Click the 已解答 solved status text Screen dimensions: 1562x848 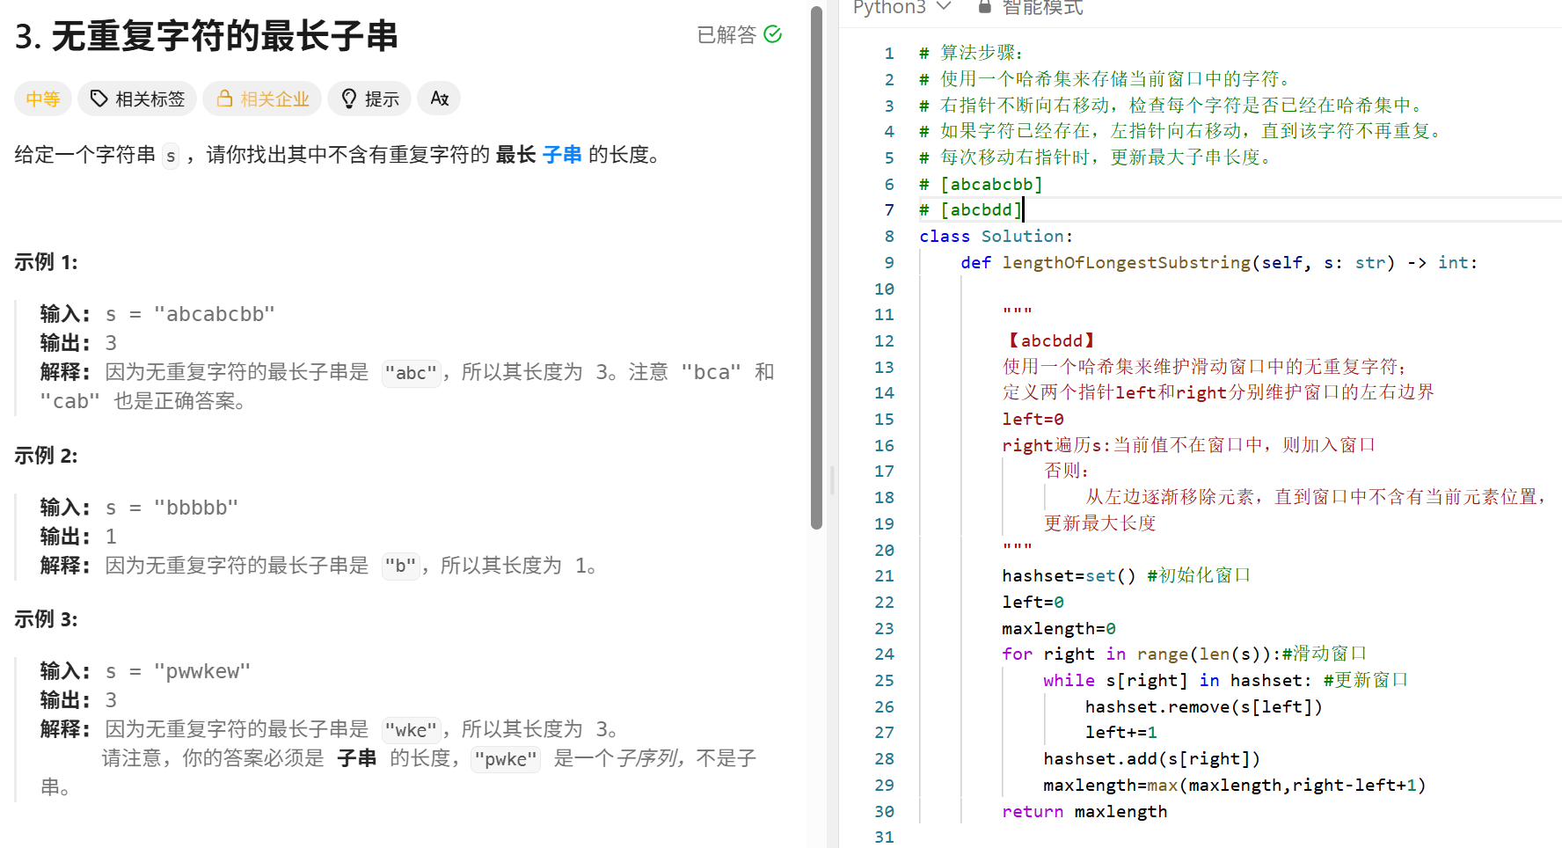point(726,34)
